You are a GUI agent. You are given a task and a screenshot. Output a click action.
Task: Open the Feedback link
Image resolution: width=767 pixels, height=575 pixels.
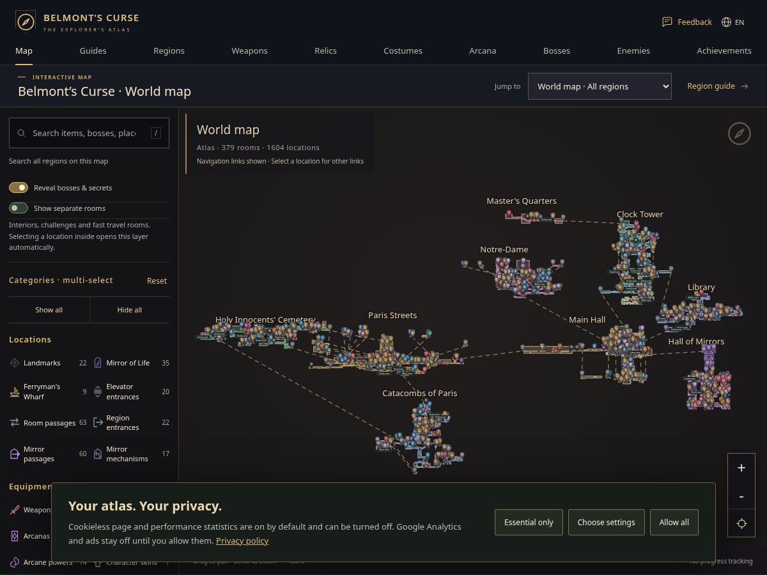tap(687, 22)
